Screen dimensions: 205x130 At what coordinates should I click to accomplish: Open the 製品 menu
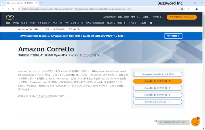(x=8, y=23)
